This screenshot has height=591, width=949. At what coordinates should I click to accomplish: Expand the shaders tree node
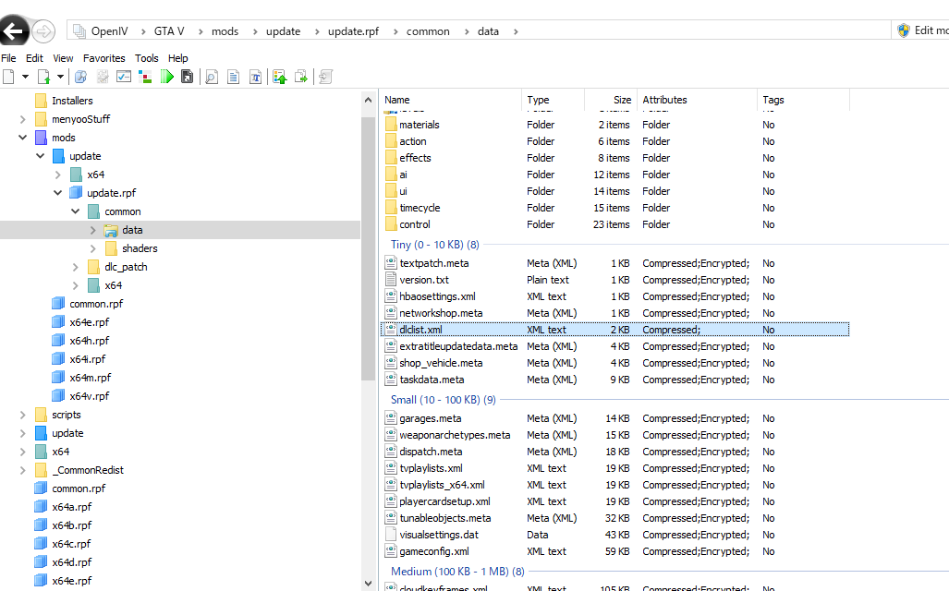coord(92,248)
